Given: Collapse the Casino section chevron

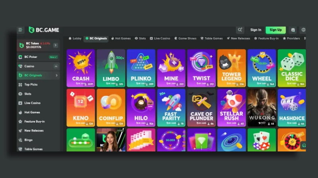Looking at the screenshot, I should click(x=56, y=66).
